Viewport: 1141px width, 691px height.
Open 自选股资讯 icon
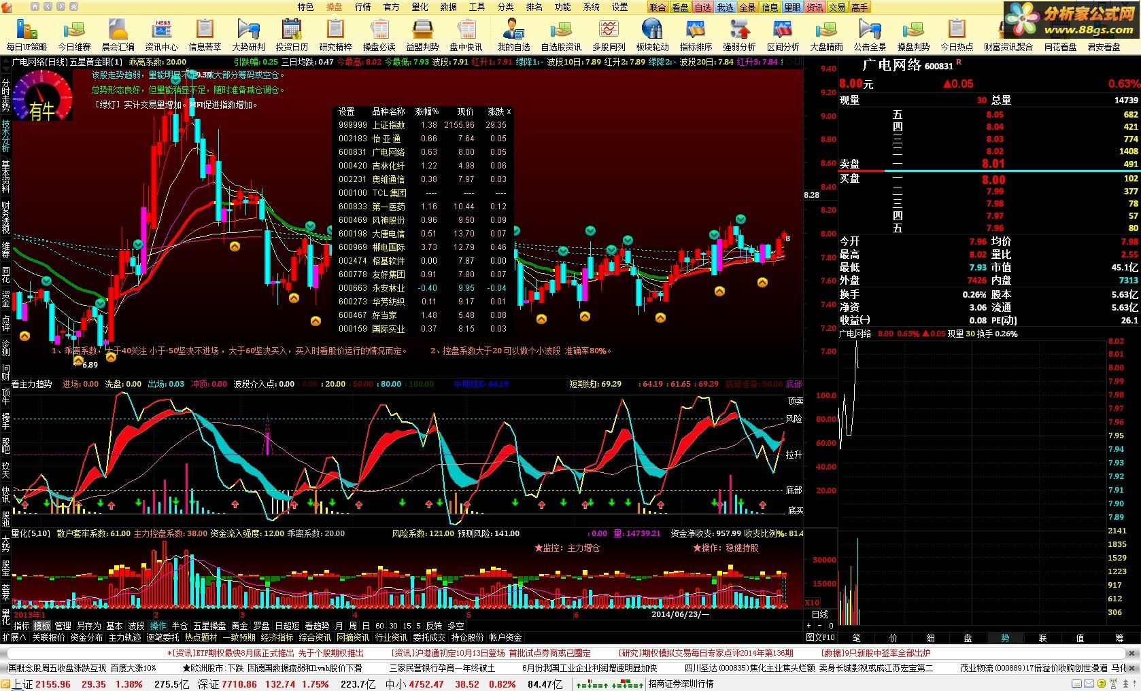561,35
